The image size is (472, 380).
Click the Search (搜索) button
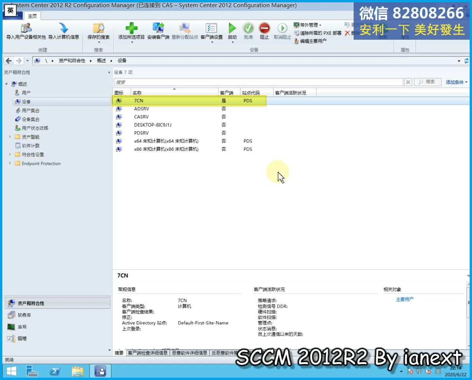tap(427, 82)
